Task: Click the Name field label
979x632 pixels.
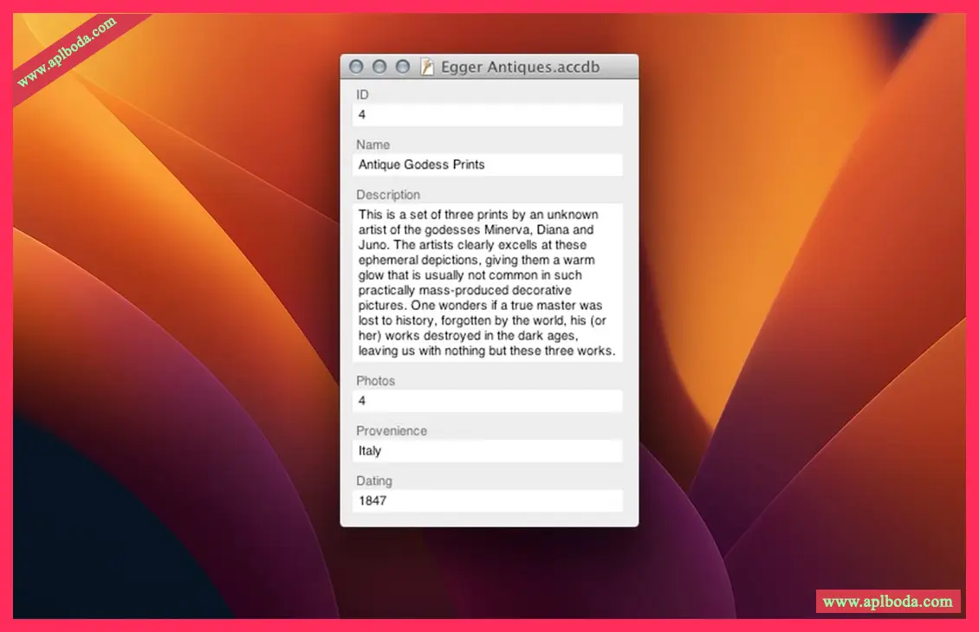Action: click(373, 145)
